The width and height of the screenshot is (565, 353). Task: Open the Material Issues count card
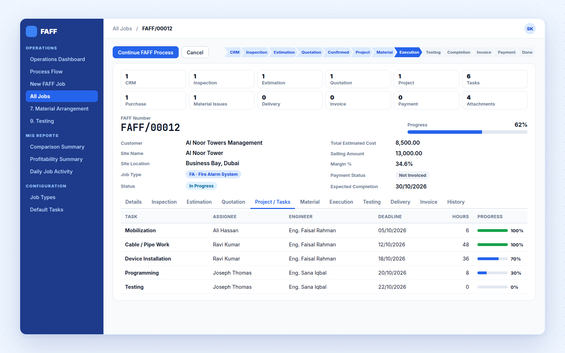pyautogui.click(x=222, y=100)
